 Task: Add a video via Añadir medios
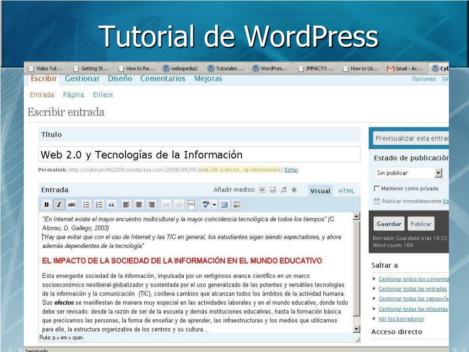[x=273, y=190]
